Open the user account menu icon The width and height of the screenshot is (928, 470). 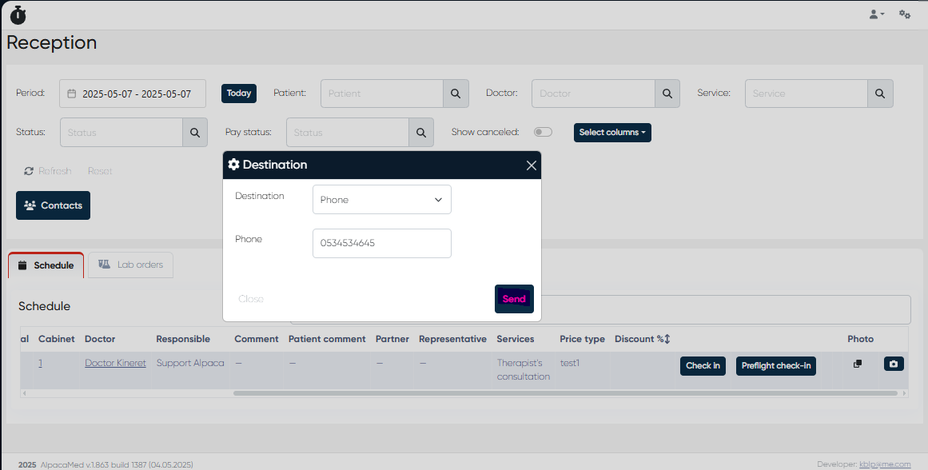(x=876, y=14)
